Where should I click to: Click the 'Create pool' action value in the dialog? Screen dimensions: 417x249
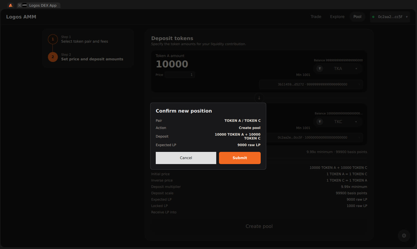tap(250, 128)
